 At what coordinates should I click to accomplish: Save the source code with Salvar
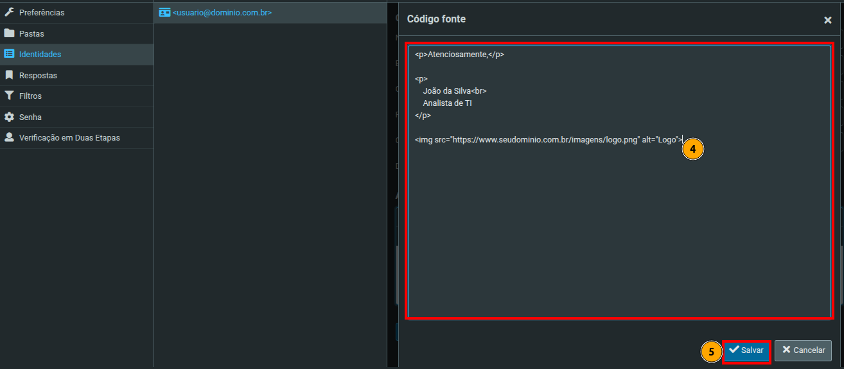pyautogui.click(x=746, y=350)
